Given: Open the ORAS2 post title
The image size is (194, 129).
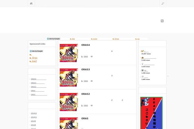Looking at the screenshot, I should (x=85, y=94).
